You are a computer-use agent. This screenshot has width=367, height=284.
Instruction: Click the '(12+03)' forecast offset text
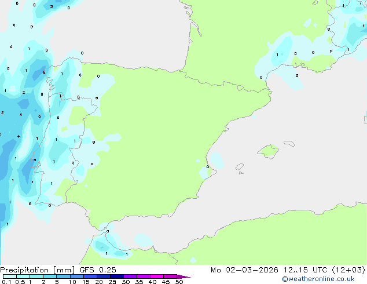[x=348, y=270]
